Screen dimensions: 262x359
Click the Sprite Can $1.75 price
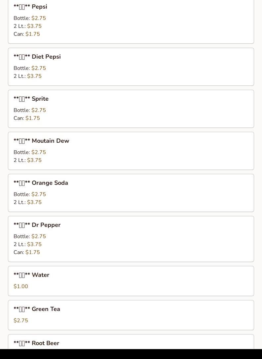click(33, 118)
